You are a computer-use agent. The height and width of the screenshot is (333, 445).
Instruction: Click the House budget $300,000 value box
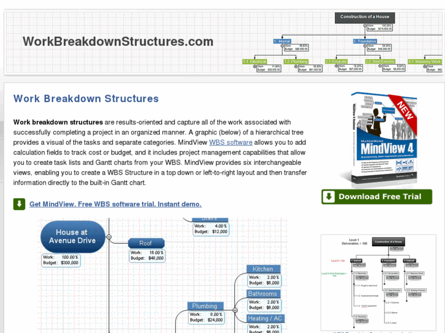coord(61,260)
